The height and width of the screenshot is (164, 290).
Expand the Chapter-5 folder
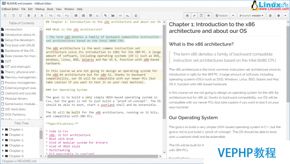pos(3,151)
